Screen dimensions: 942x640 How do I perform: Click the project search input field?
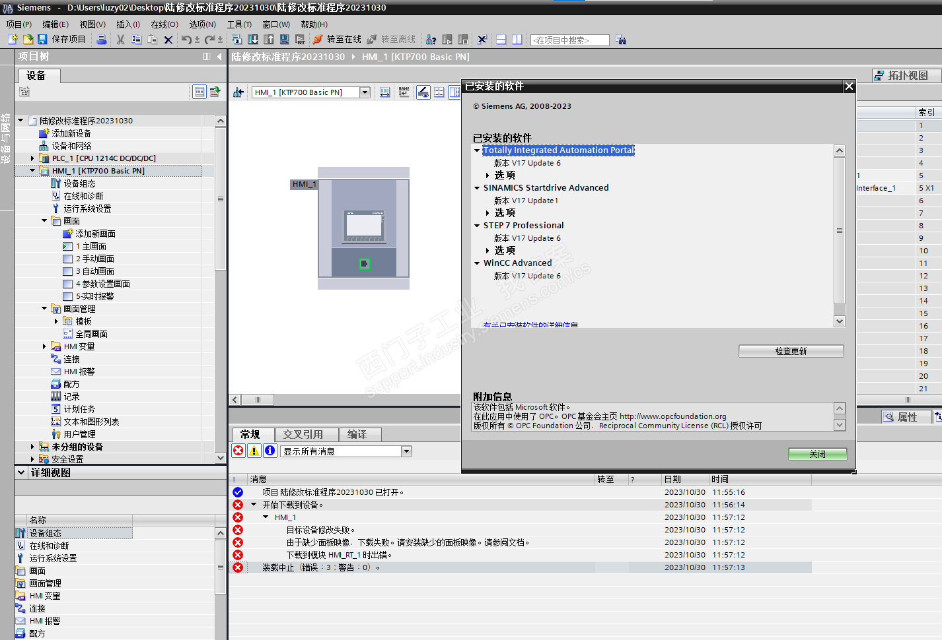[x=569, y=40]
